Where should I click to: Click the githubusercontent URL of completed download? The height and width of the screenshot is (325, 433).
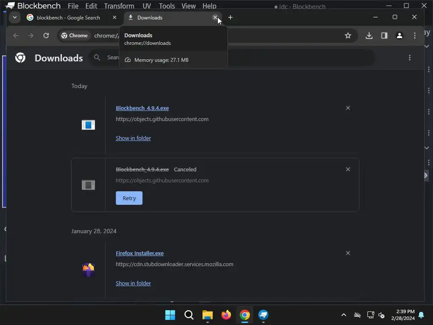coord(162,119)
